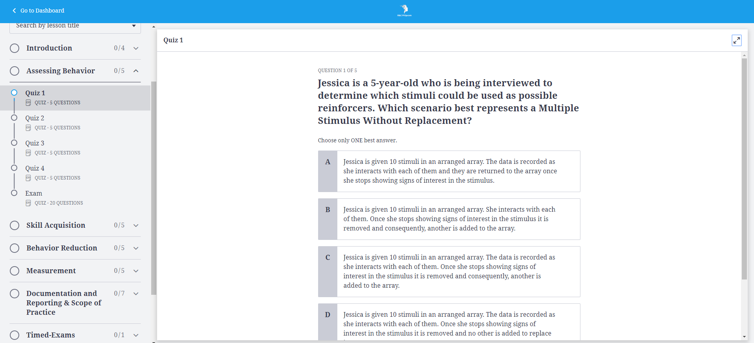Select the Quiz 3 progress circle
Image resolution: width=754 pixels, height=343 pixels.
click(14, 143)
